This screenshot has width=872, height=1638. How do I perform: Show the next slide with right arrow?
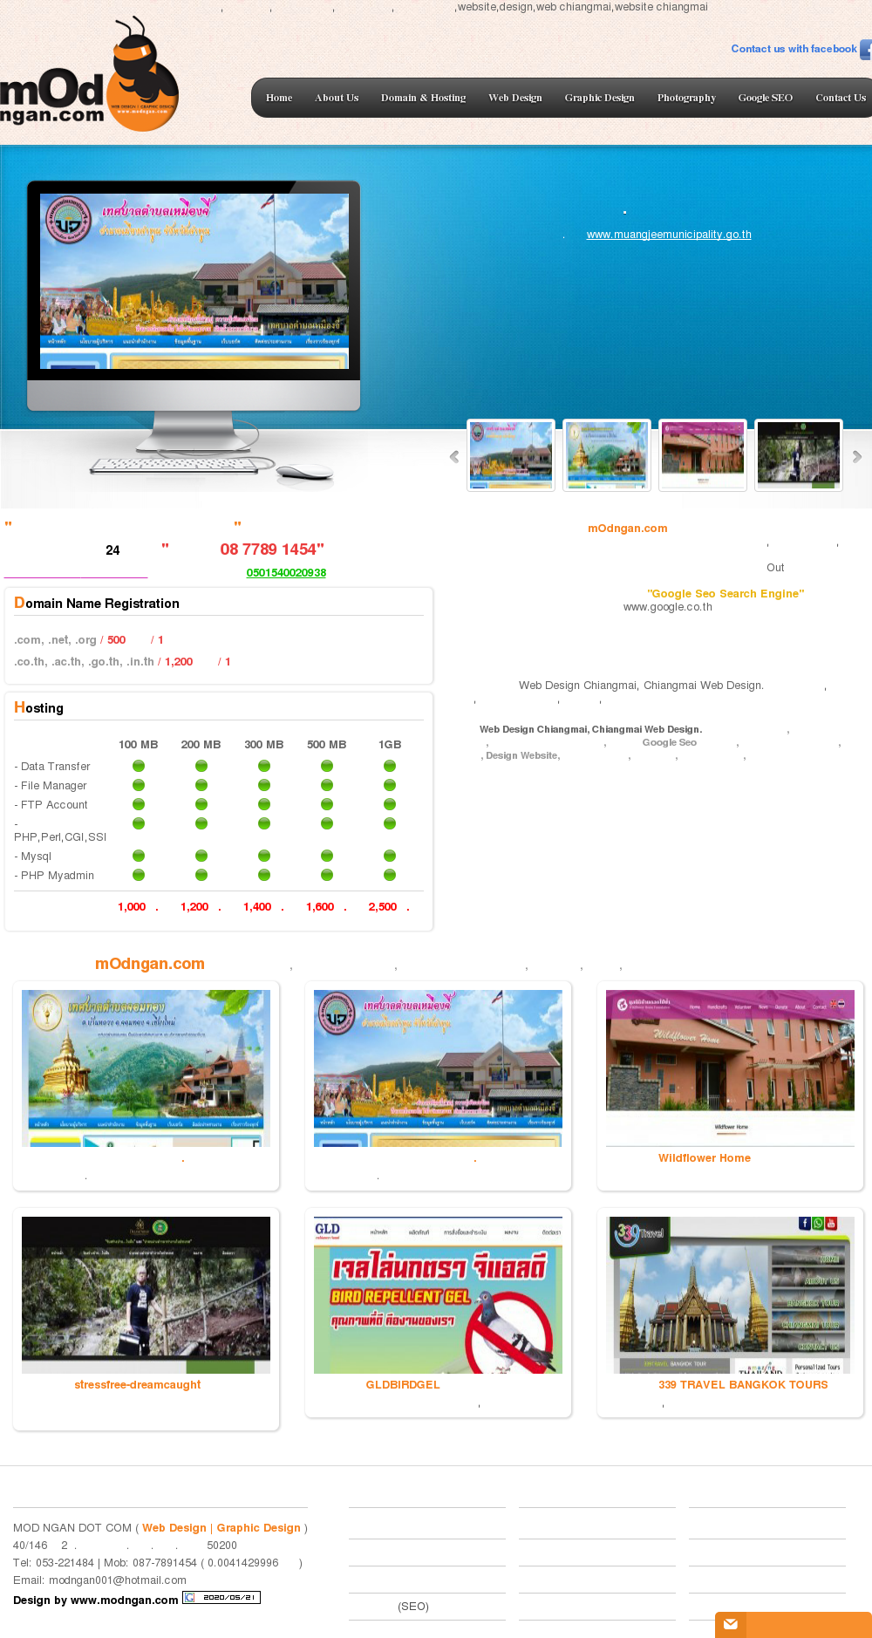[x=857, y=456]
